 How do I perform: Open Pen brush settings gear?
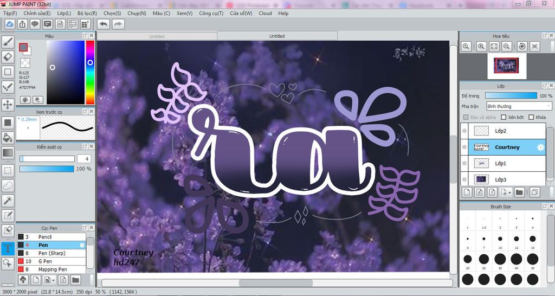pos(82,245)
